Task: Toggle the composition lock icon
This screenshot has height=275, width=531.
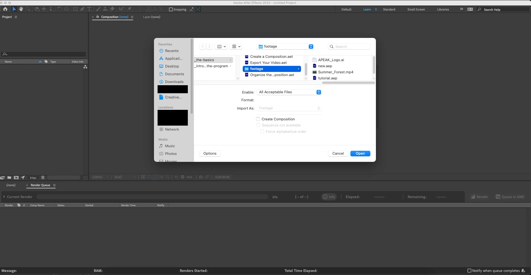Action: pyautogui.click(x=98, y=17)
